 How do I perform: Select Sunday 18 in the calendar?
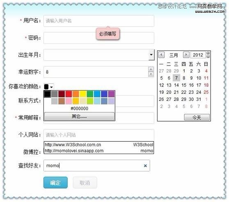pyautogui.click(x=206, y=85)
